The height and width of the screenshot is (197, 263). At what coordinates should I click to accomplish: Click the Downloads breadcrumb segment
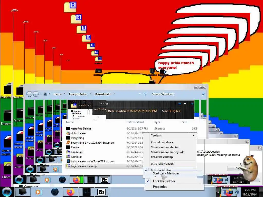pyautogui.click(x=102, y=94)
